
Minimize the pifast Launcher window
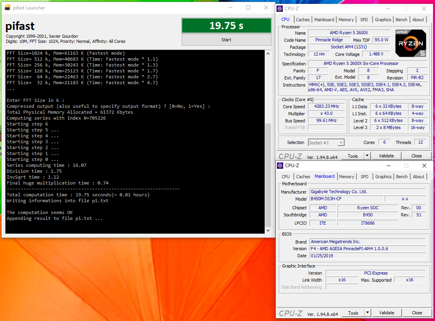[x=230, y=7]
